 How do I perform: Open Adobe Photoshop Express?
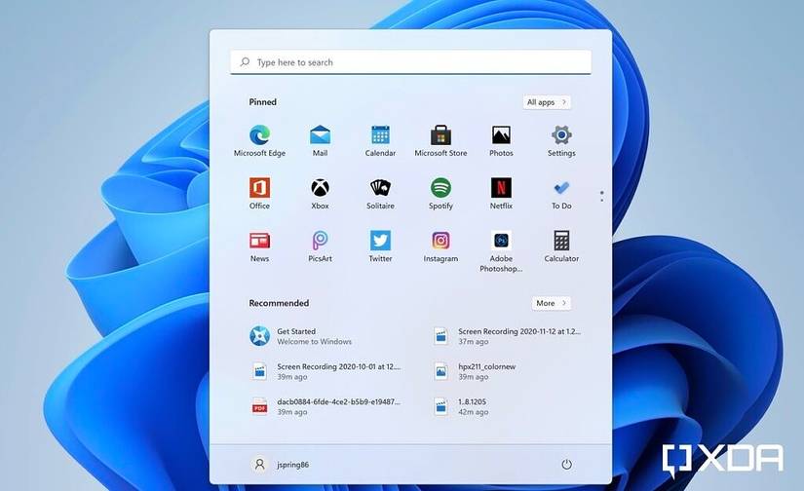(501, 251)
